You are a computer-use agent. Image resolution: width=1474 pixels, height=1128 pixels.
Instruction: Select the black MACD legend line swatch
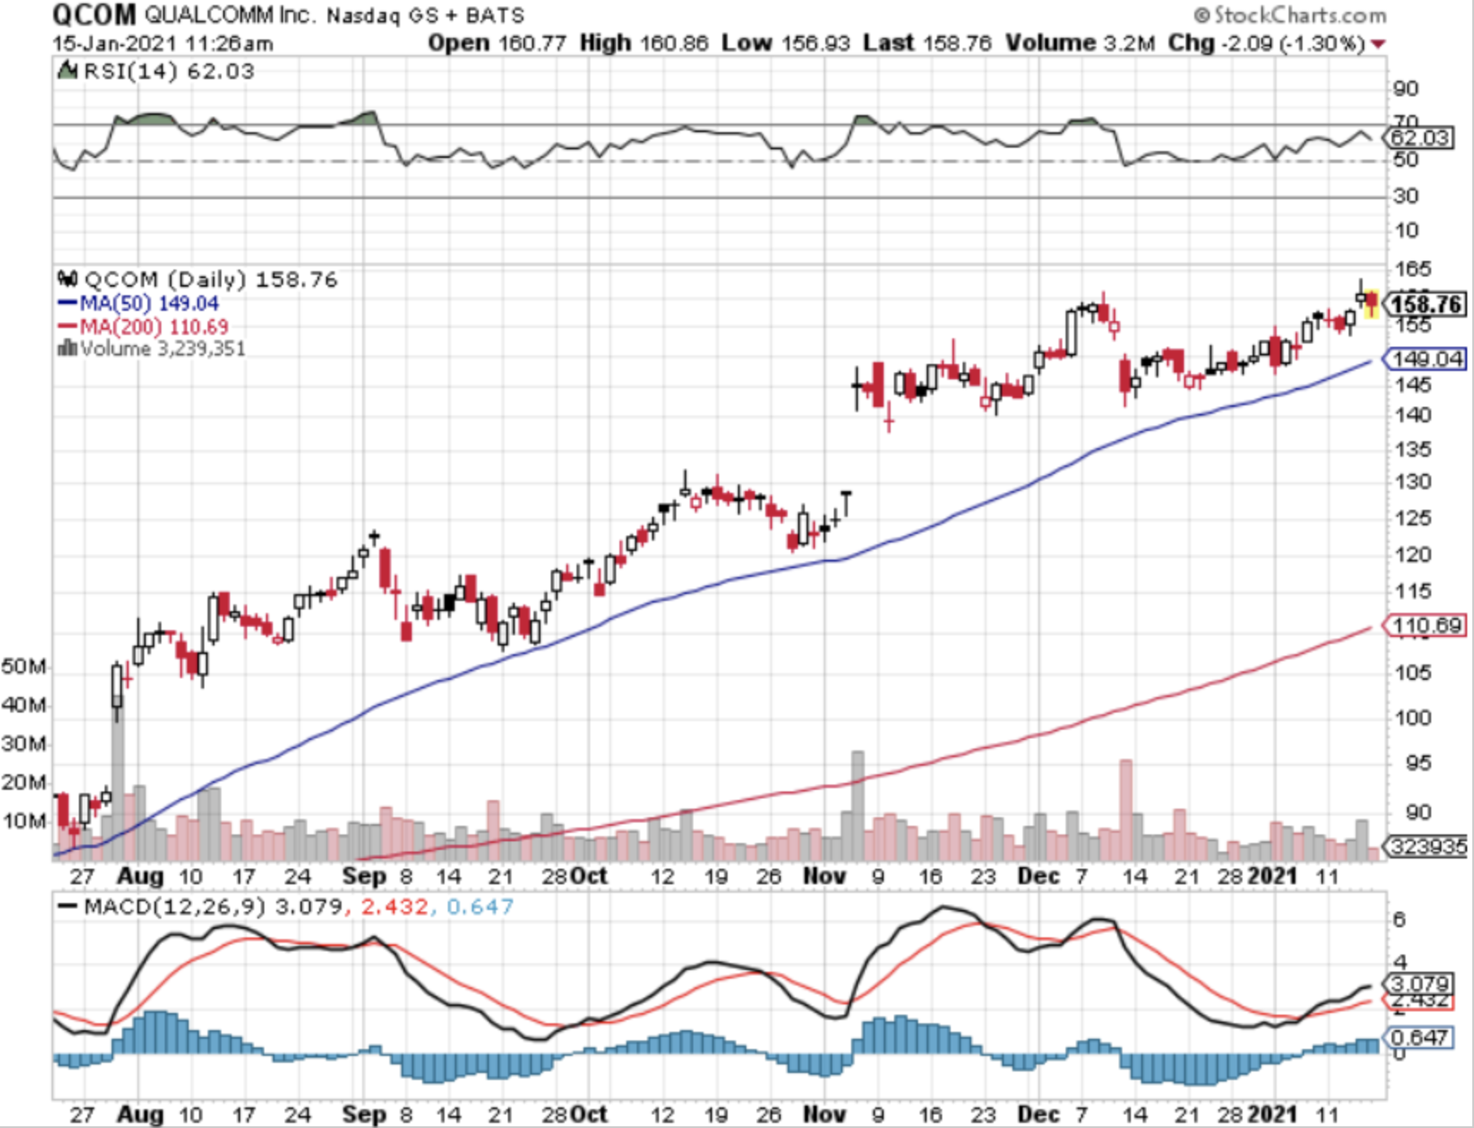click(x=67, y=907)
